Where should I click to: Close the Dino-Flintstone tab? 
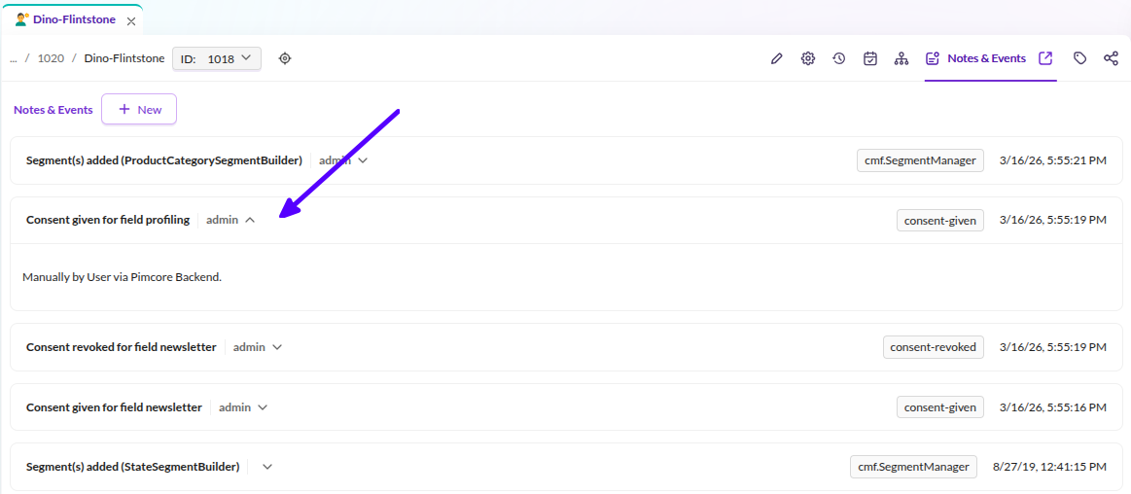(x=130, y=21)
